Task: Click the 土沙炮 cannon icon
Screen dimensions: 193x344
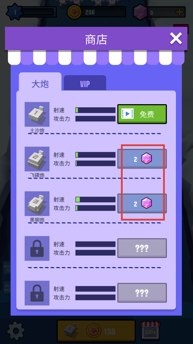Action: 37,114
